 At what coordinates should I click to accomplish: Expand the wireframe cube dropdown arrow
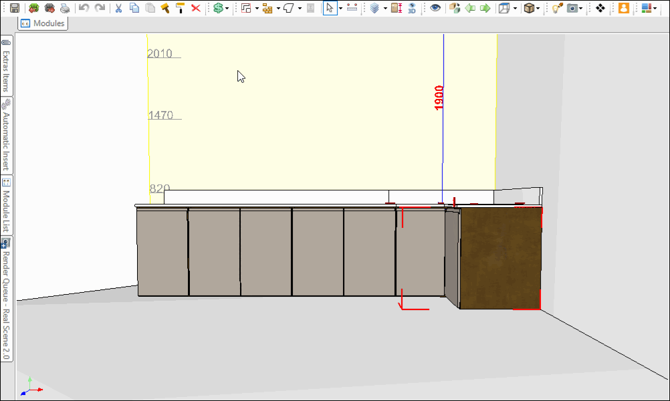coord(515,8)
